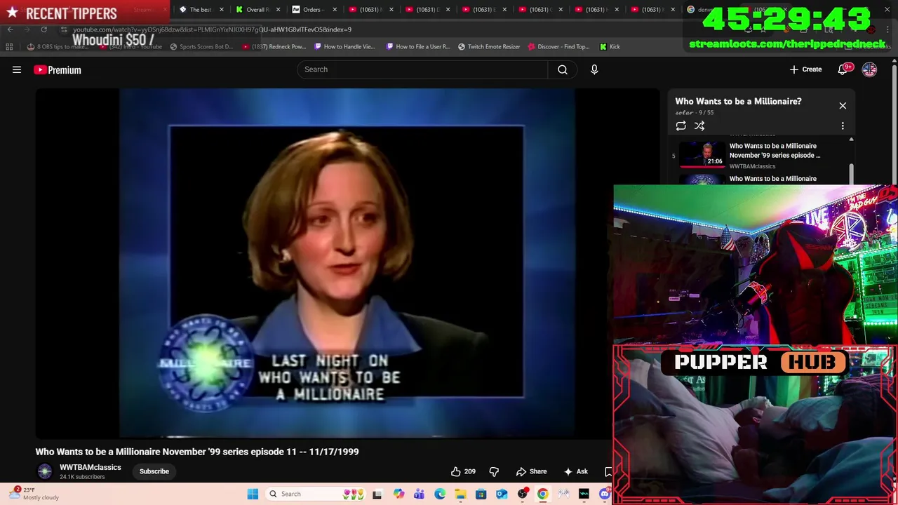Viewport: 898px width, 505px height.
Task: Open the Discord taskbar icon
Action: [605, 494]
